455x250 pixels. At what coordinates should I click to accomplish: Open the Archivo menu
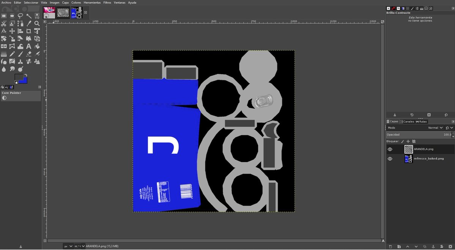[6, 3]
